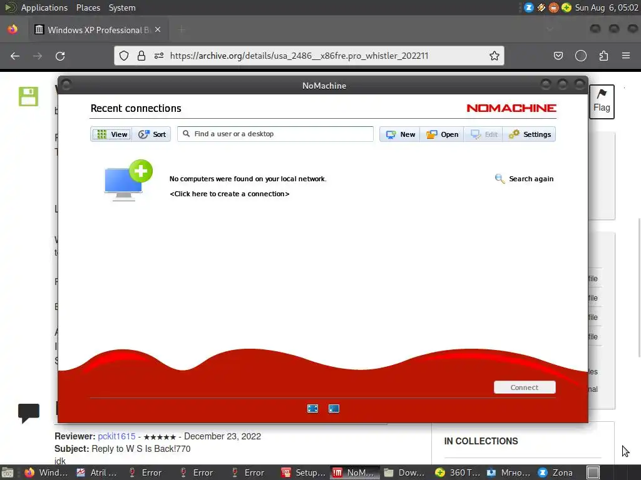
Task: Switch to the 360 T... taskbar window
Action: tap(458, 472)
